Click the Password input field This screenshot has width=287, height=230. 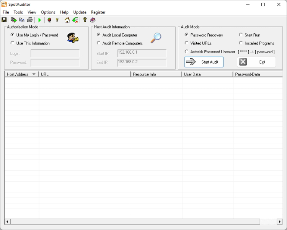click(55, 62)
